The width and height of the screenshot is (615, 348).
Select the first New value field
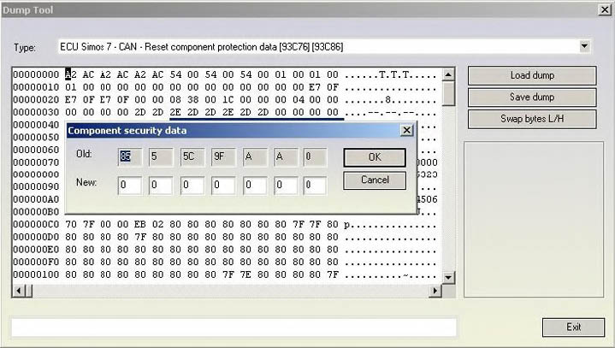[x=130, y=185]
